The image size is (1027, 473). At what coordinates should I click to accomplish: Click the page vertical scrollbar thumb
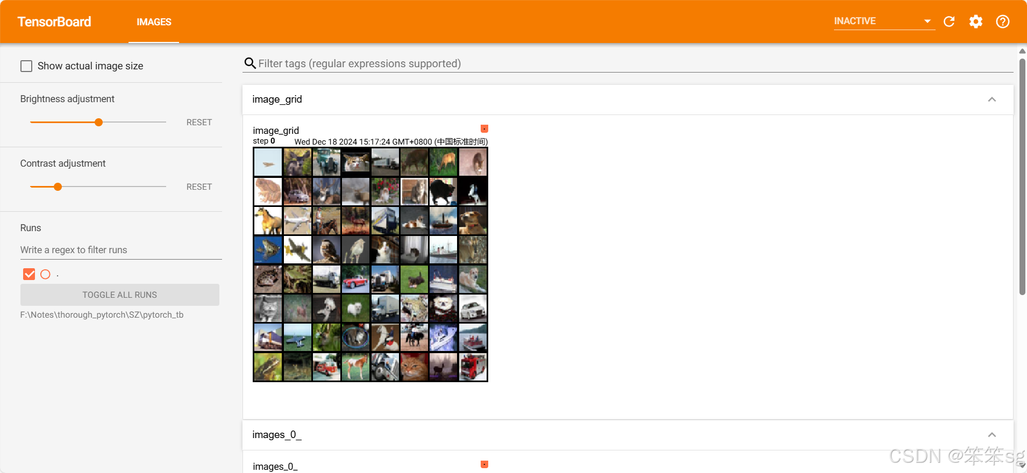point(1022,176)
